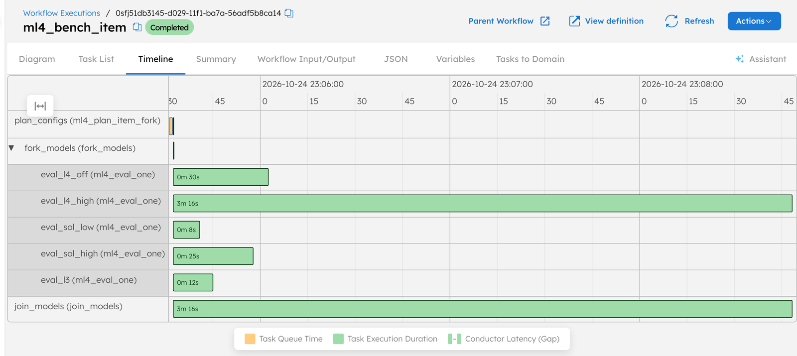Select the eval_l3 0m 12s bar
This screenshot has height=356, width=797.
193,282
